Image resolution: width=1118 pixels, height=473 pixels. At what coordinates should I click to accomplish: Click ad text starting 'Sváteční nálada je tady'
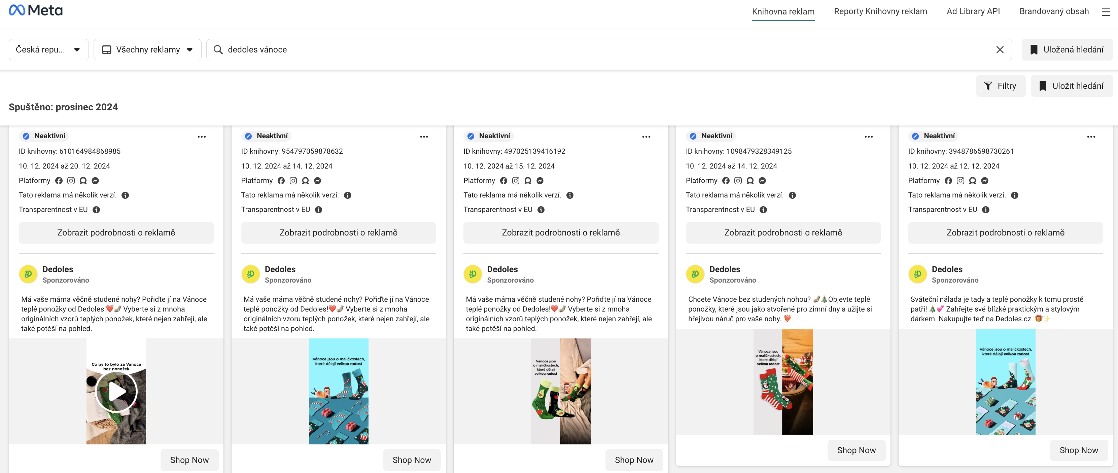coord(997,309)
